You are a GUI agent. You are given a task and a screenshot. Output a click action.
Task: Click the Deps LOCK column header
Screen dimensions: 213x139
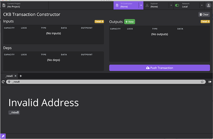point(24,55)
